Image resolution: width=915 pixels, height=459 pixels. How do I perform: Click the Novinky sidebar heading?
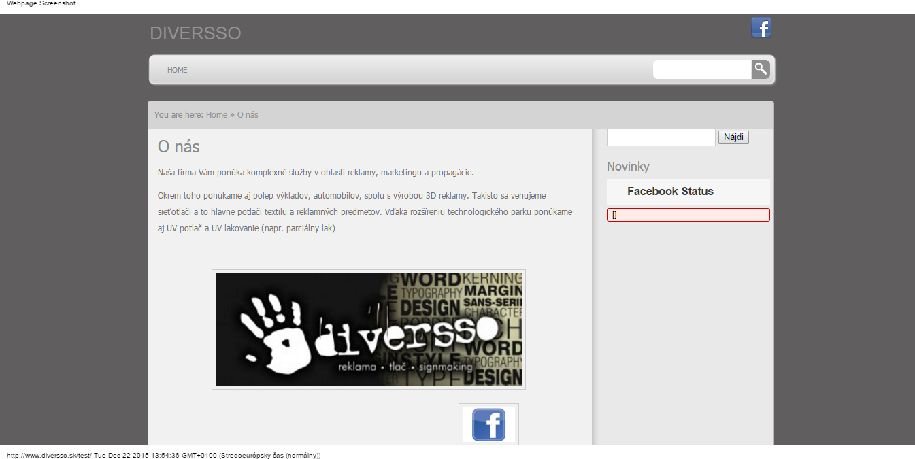tap(628, 167)
